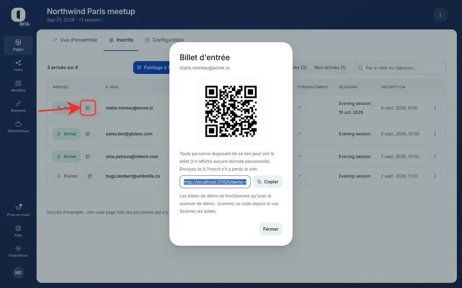
Task: Click the Pointage button
Action: [x=152, y=68]
